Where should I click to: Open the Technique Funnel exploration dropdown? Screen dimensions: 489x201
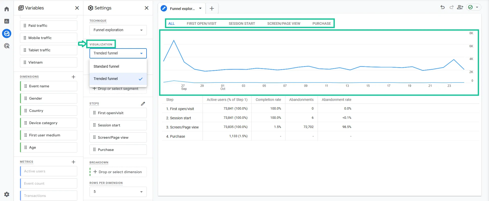[118, 30]
